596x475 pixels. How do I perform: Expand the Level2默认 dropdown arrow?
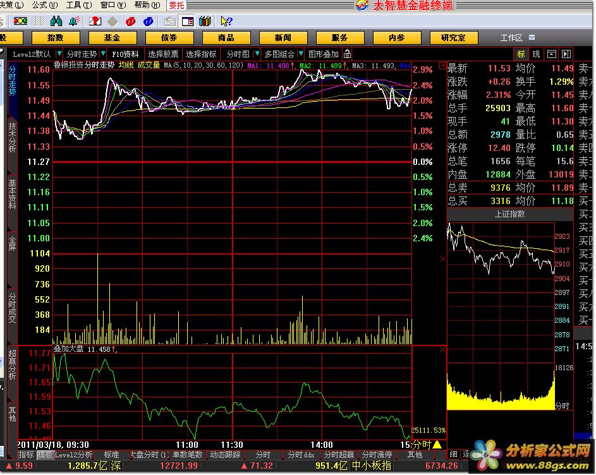tap(59, 54)
